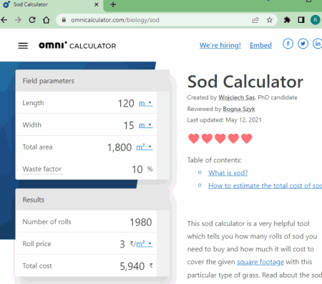Jump to What is sod? section
322x284 pixels.
click(x=228, y=172)
